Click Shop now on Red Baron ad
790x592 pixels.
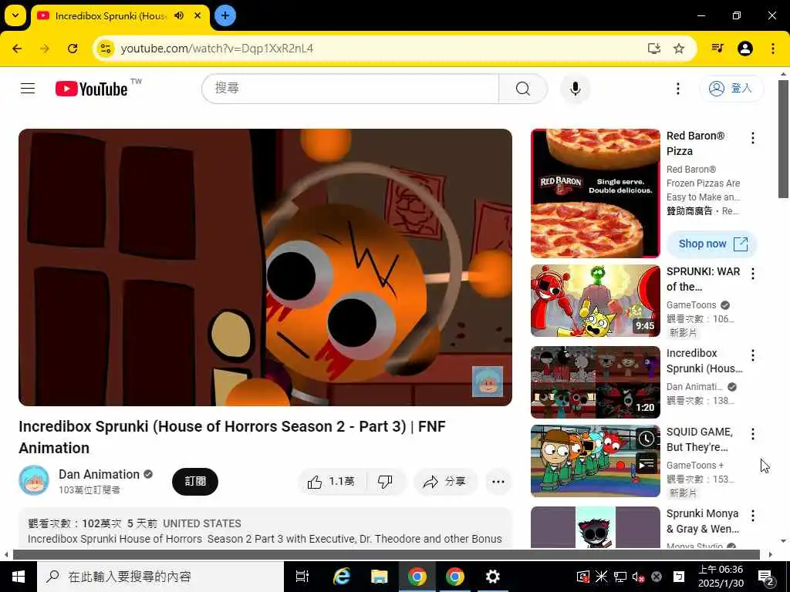pos(712,244)
